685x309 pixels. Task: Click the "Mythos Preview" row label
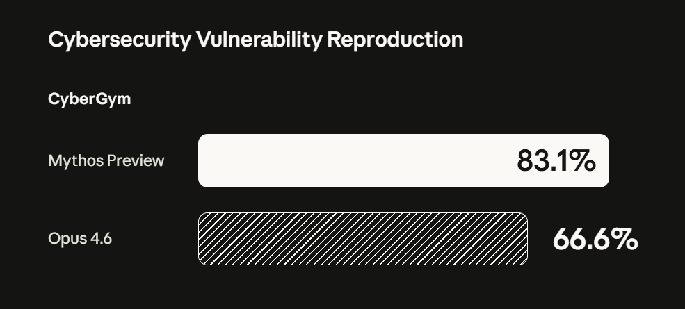pyautogui.click(x=106, y=161)
